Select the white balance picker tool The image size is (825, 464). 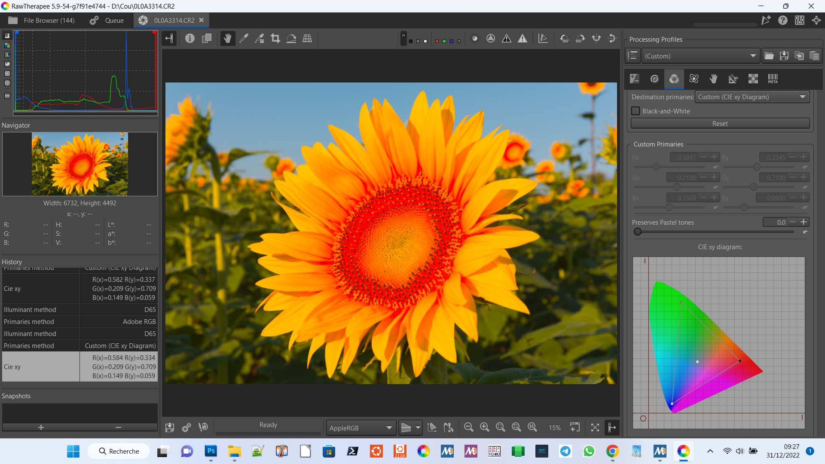pos(244,39)
